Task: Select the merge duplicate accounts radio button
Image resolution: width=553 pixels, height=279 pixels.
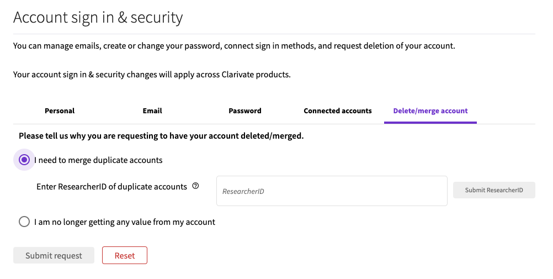Action: [24, 160]
